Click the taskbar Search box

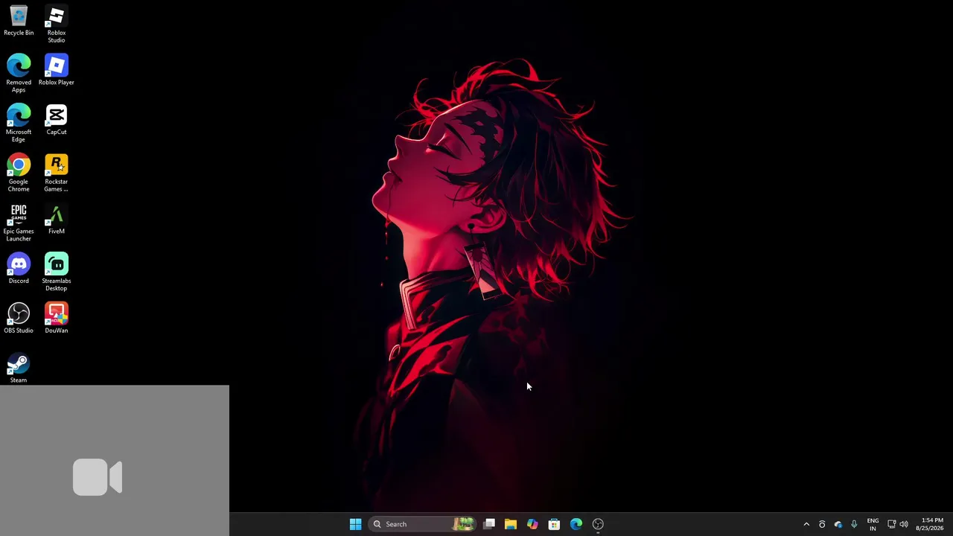click(x=423, y=524)
